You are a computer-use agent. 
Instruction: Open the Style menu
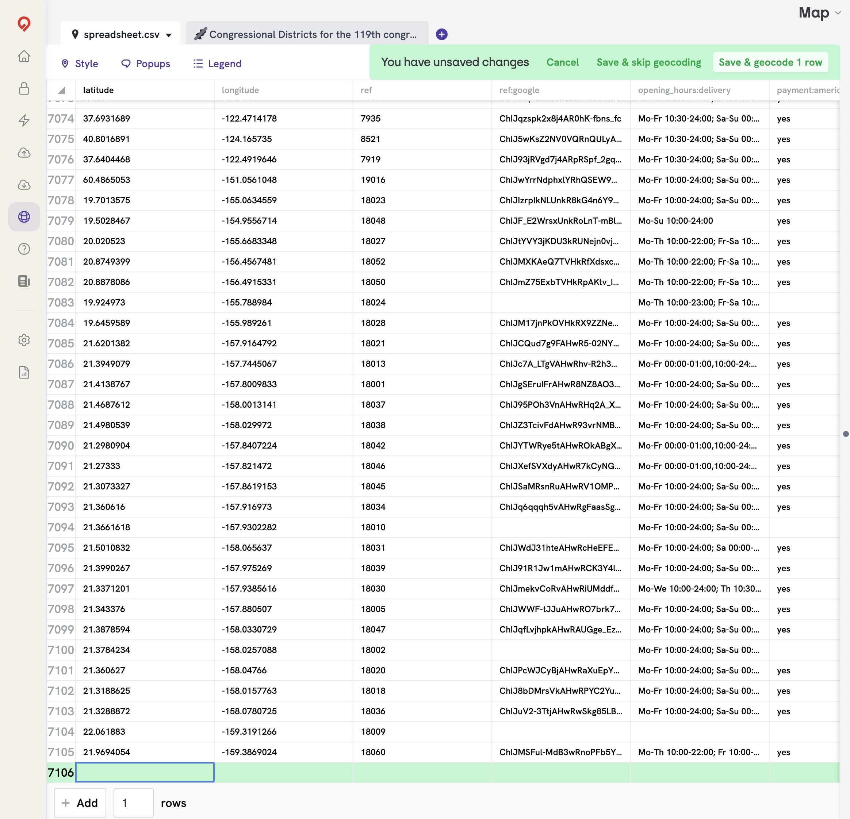click(80, 63)
